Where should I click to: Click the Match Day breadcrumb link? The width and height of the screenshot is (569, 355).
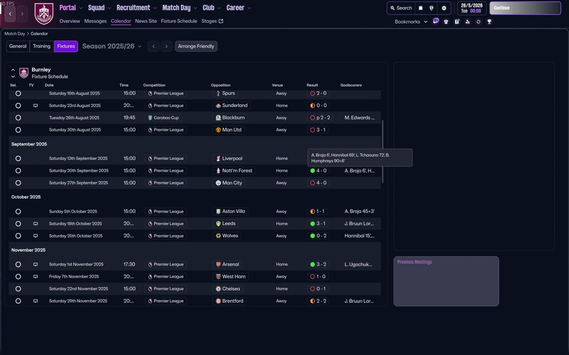tap(15, 34)
